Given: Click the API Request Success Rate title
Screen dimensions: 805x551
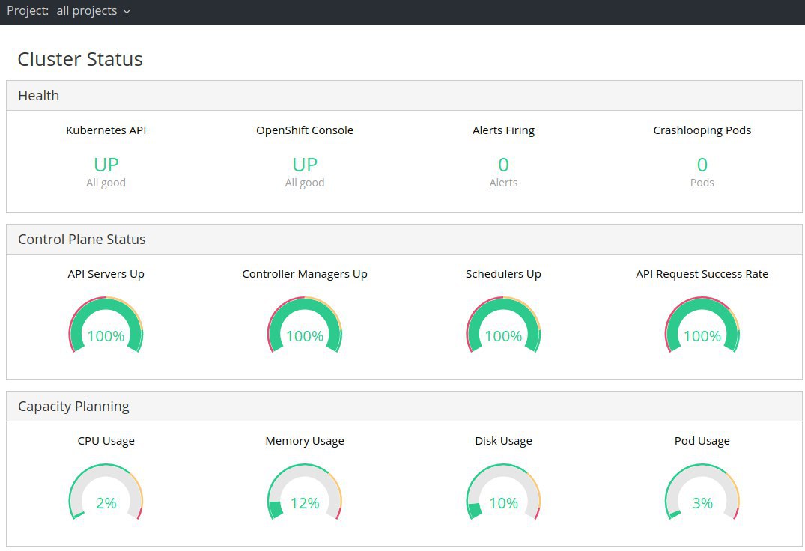Looking at the screenshot, I should pyautogui.click(x=702, y=274).
